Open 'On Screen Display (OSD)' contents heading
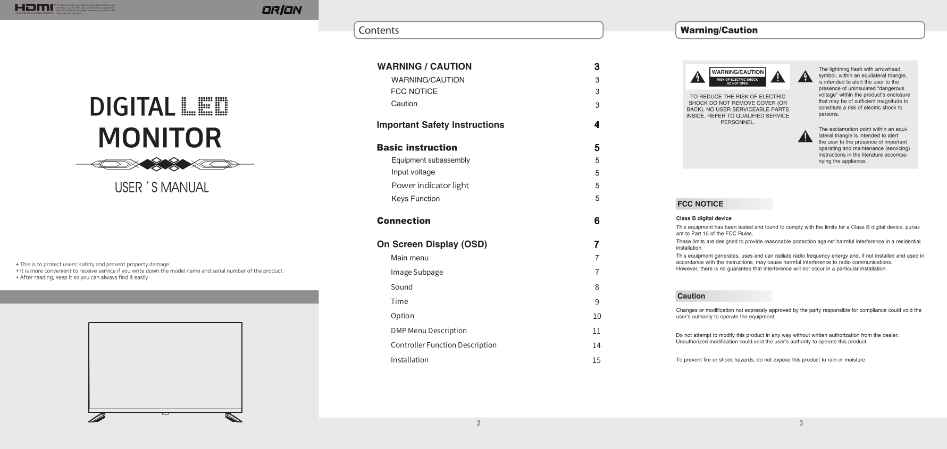947x449 pixels. (432, 244)
